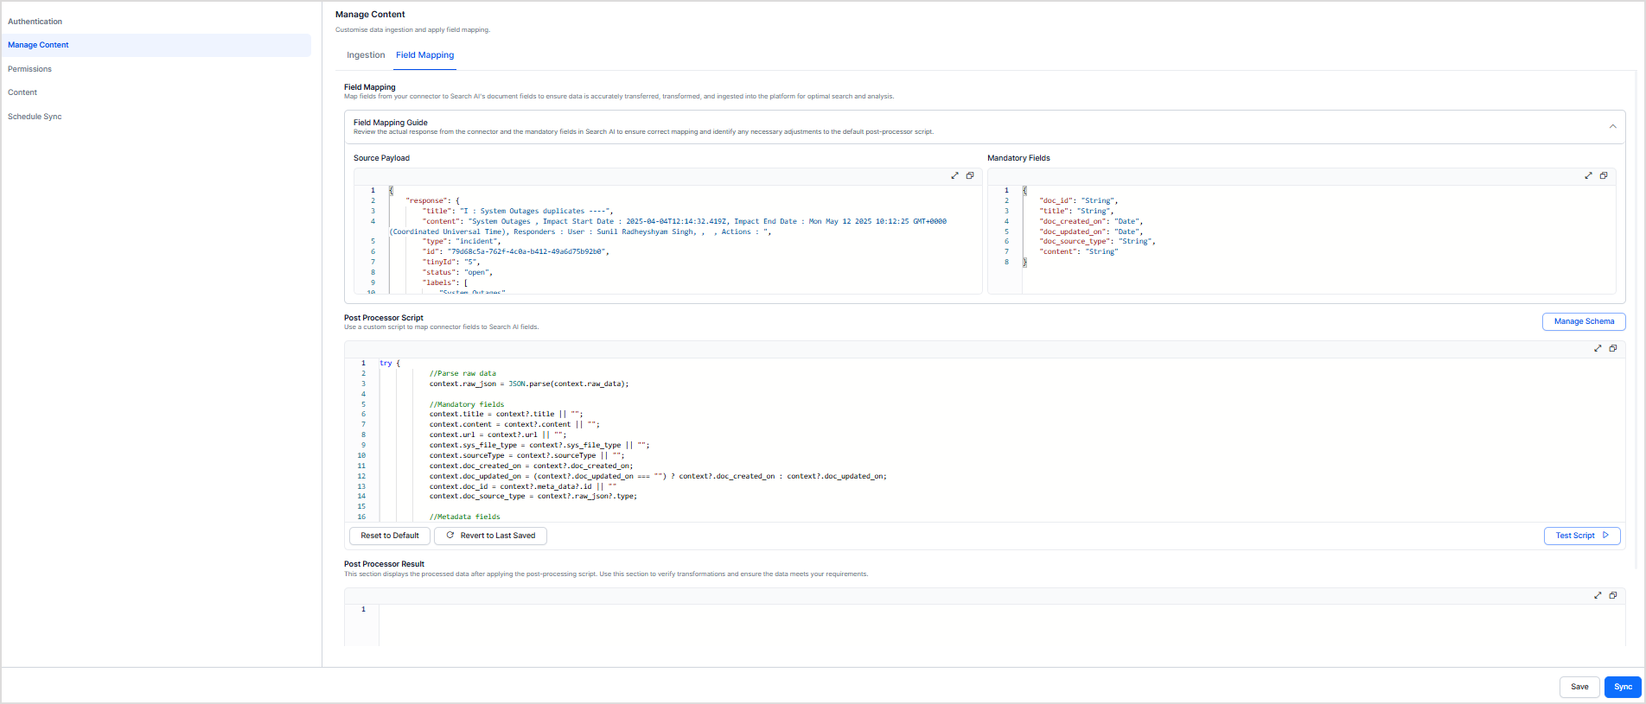Go to Permissions in the sidebar
The height and width of the screenshot is (704, 1646).
point(30,69)
